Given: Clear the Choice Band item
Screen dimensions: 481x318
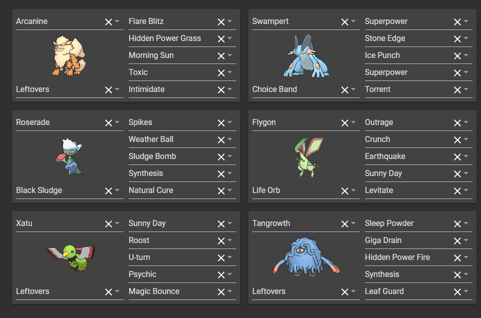Looking at the screenshot, I should coord(344,90).
